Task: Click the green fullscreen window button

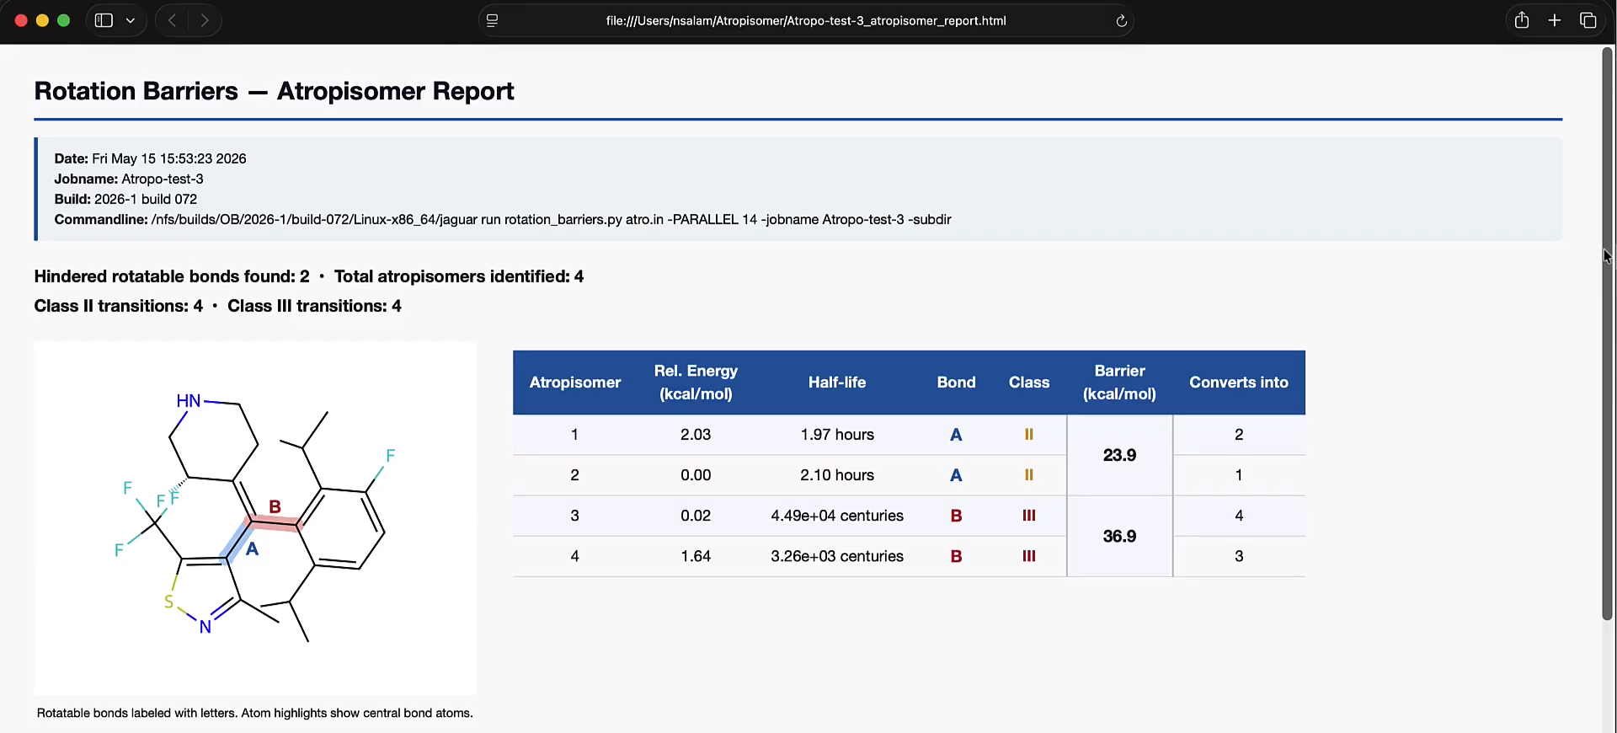Action: 63,20
